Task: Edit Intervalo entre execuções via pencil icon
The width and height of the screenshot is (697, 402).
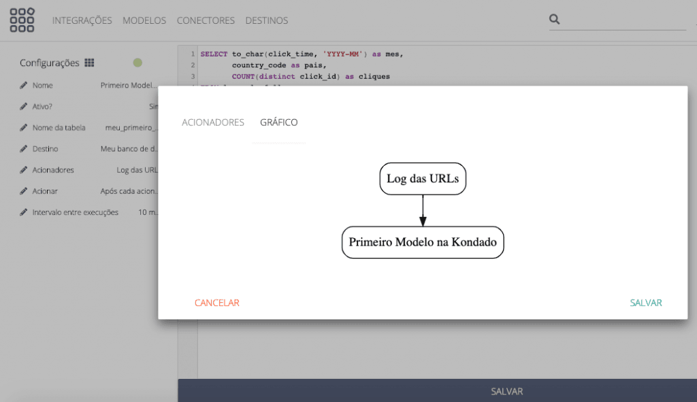Action: pos(24,212)
